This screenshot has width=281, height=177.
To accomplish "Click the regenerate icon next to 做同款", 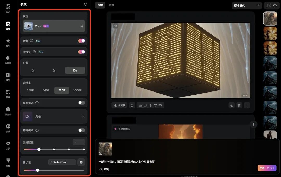I will pyautogui.click(x=132, y=105).
